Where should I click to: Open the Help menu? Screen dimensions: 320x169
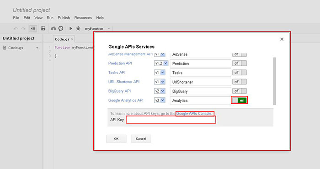pos(100,18)
